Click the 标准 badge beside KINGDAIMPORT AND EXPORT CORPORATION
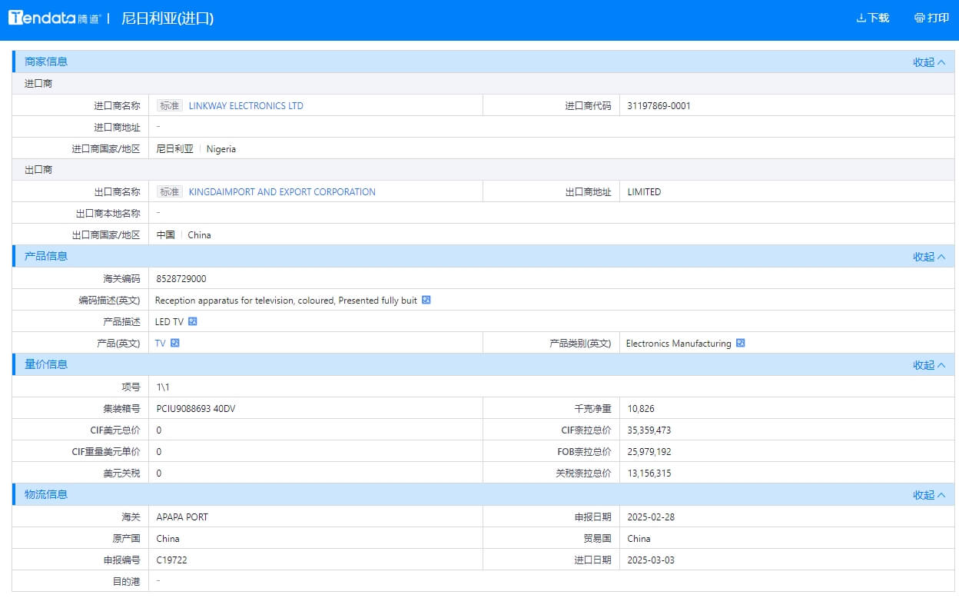The width and height of the screenshot is (959, 598). click(170, 192)
